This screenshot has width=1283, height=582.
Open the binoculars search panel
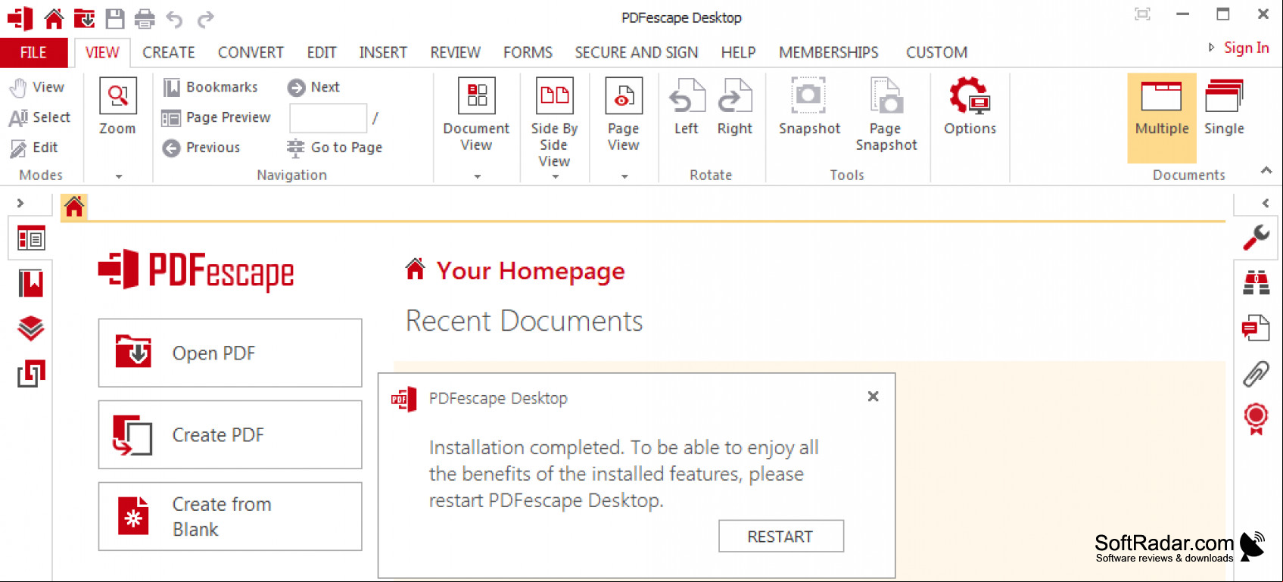(x=1257, y=282)
